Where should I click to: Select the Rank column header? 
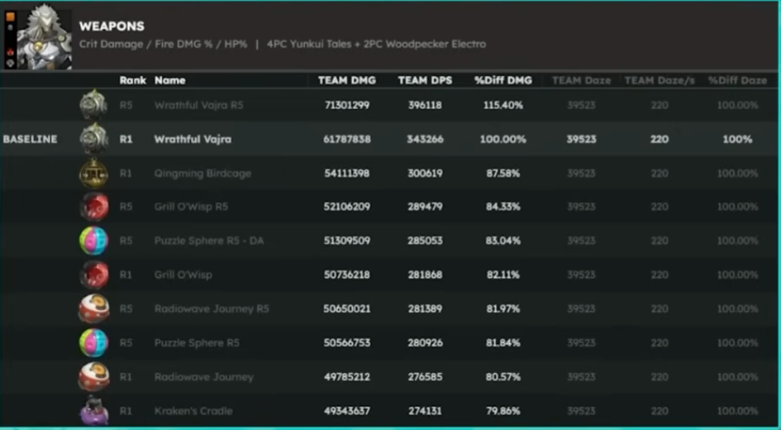[133, 80]
